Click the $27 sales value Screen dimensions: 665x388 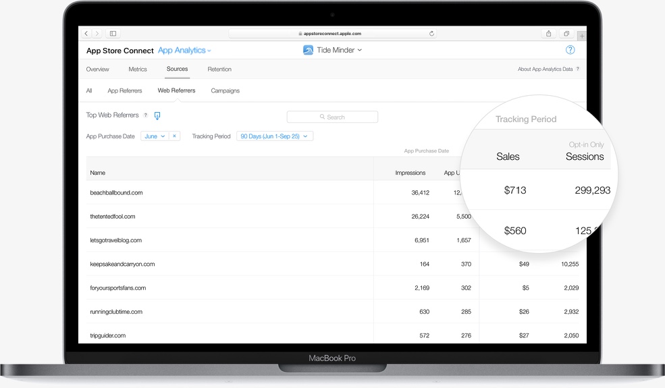tap(524, 335)
